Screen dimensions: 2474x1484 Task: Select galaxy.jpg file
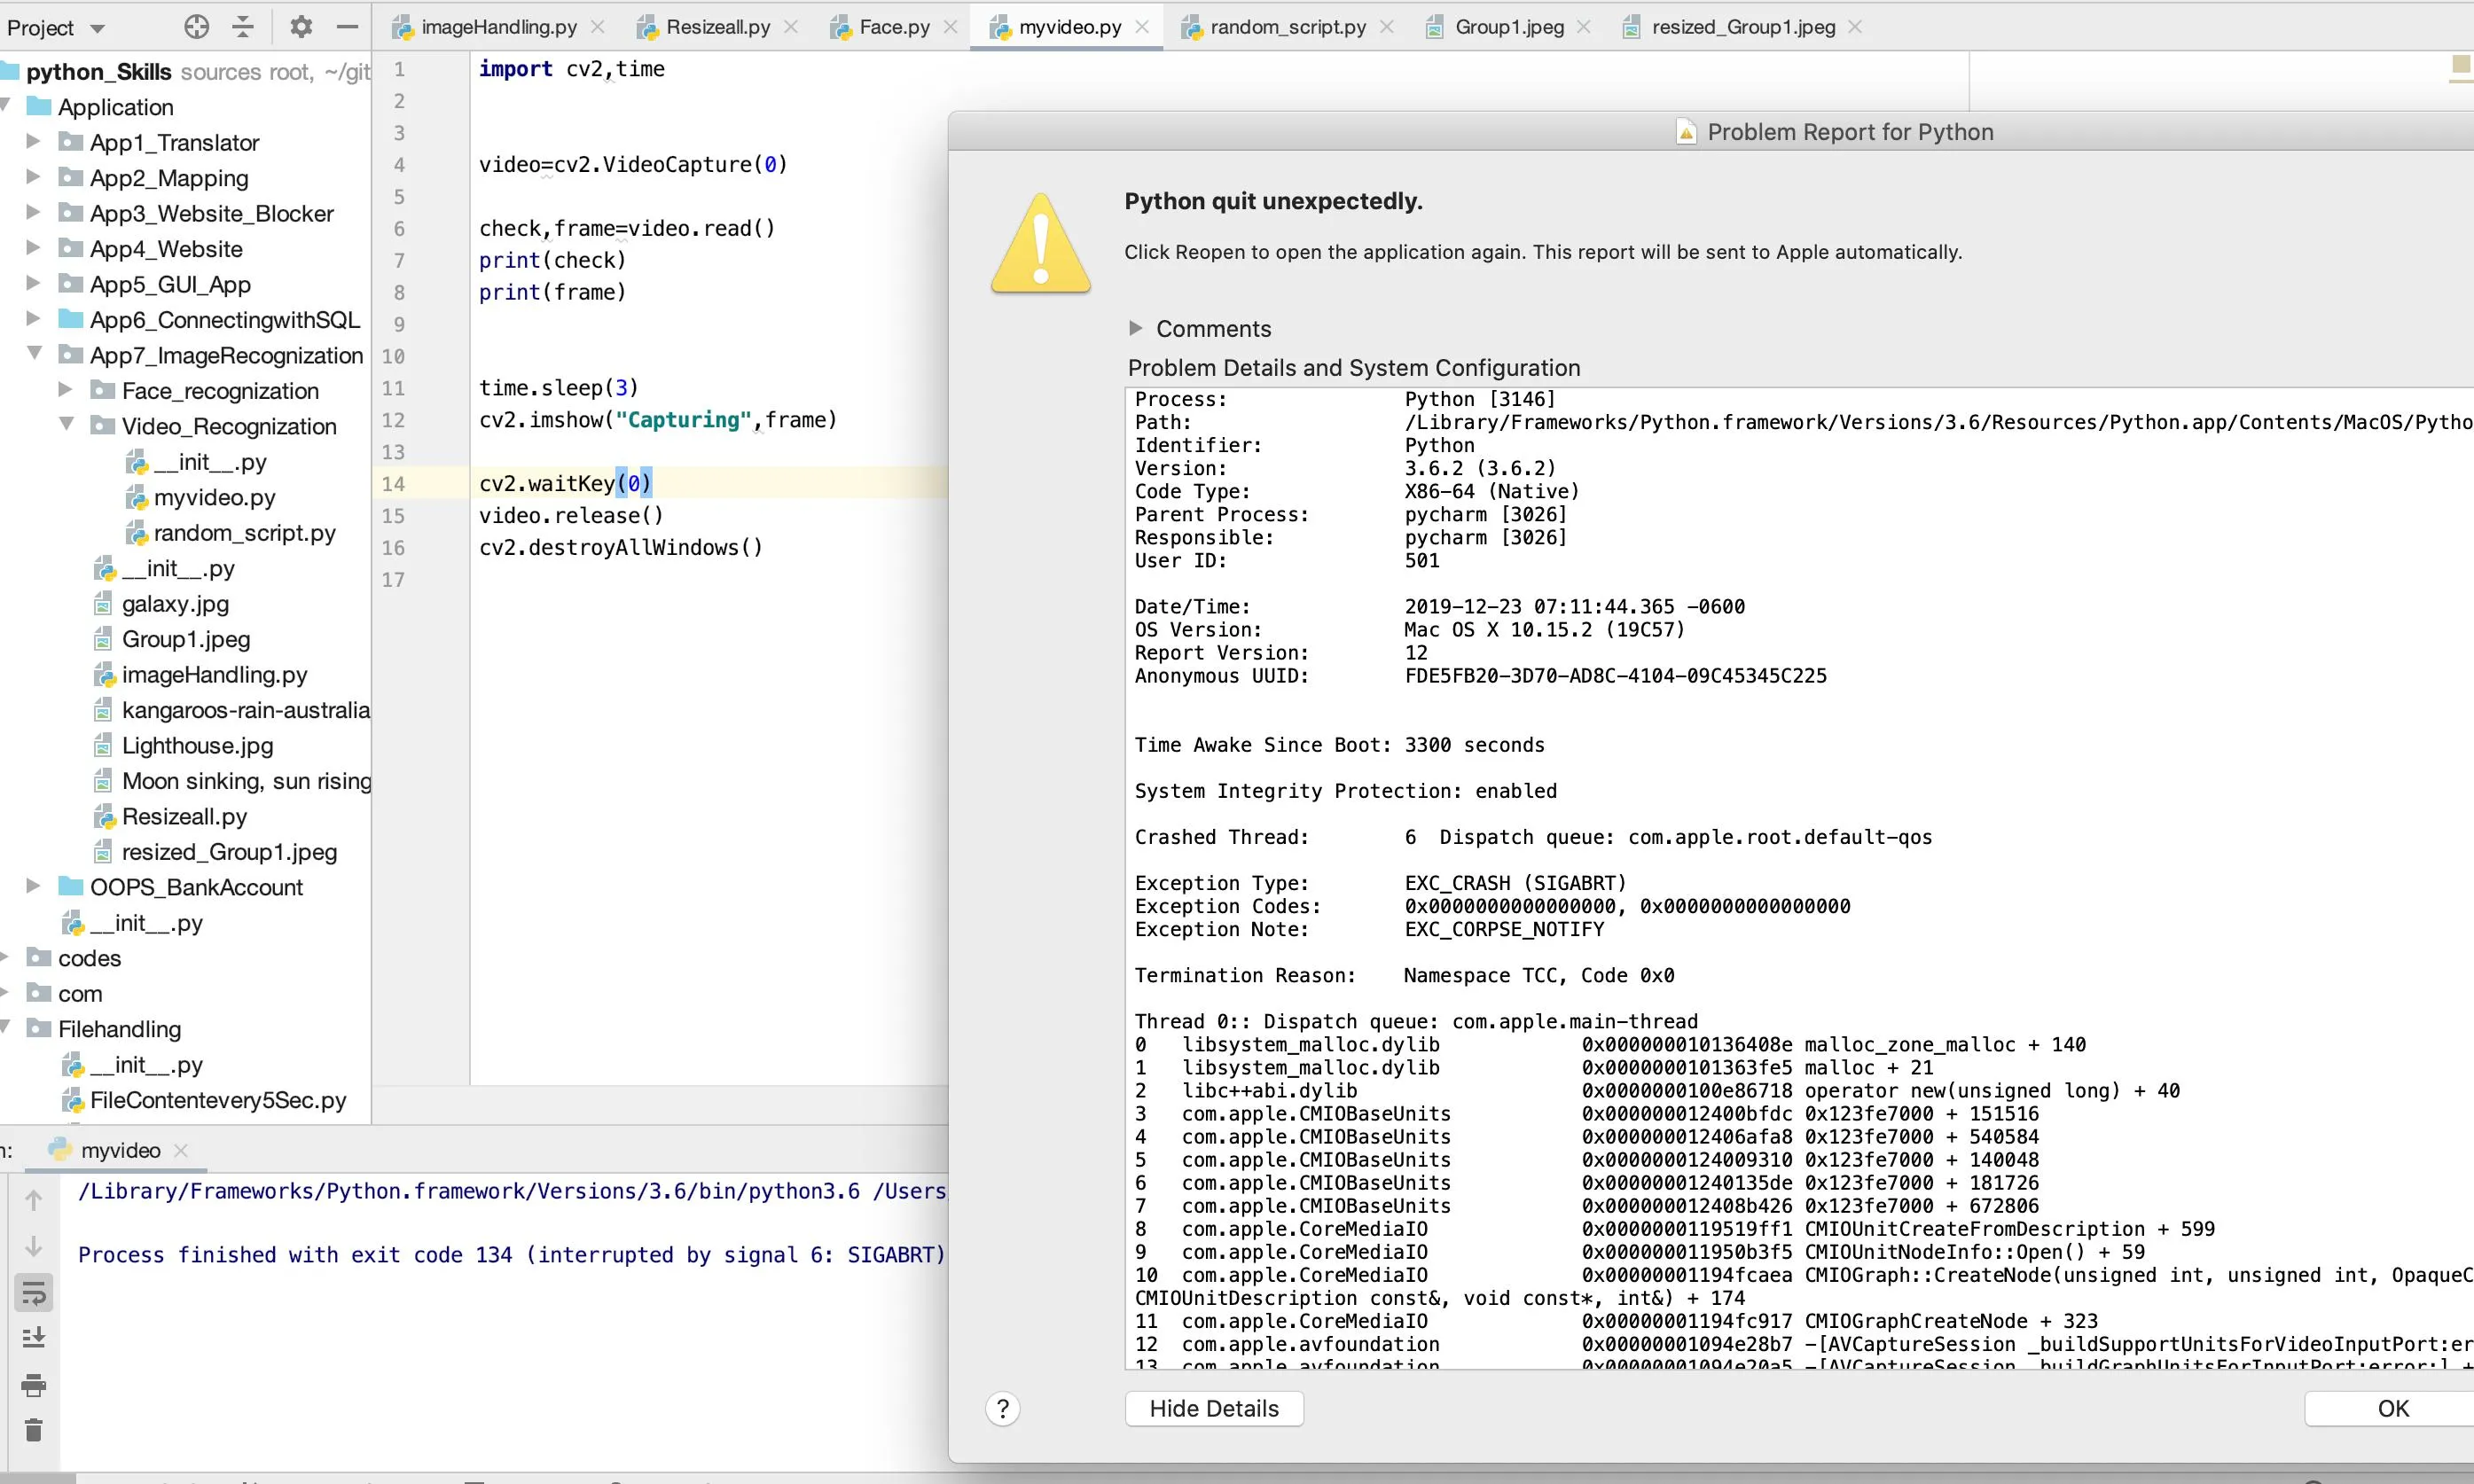click(175, 604)
